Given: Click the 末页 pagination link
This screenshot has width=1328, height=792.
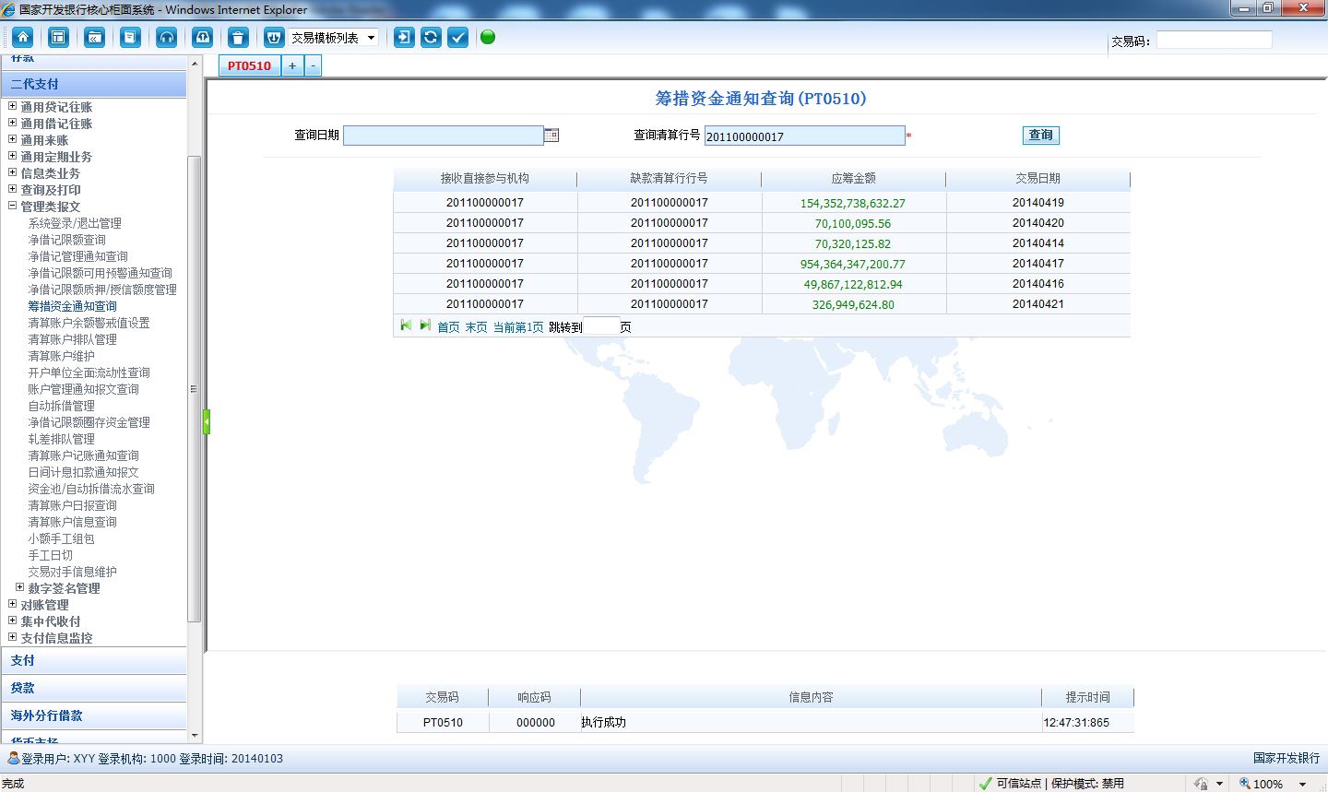Looking at the screenshot, I should coord(476,327).
